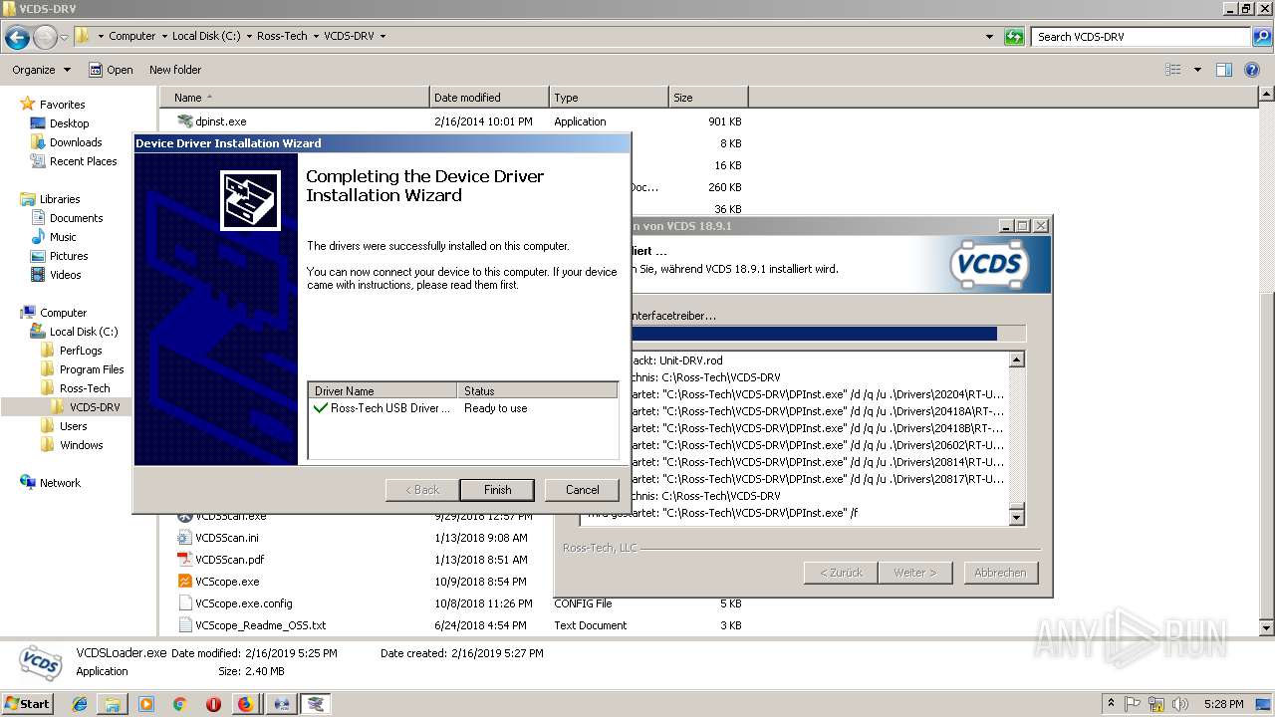Click the Ross-Tech breadcrumb segment
The height and width of the screenshot is (717, 1275).
click(x=282, y=36)
